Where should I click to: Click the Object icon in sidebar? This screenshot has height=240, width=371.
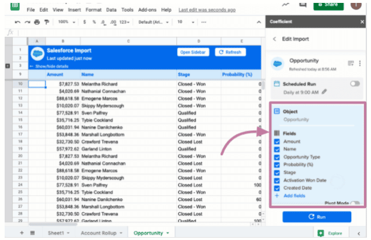tap(276, 112)
